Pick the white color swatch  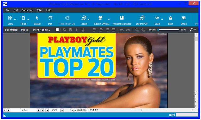pyautogui.click(x=57, y=30)
